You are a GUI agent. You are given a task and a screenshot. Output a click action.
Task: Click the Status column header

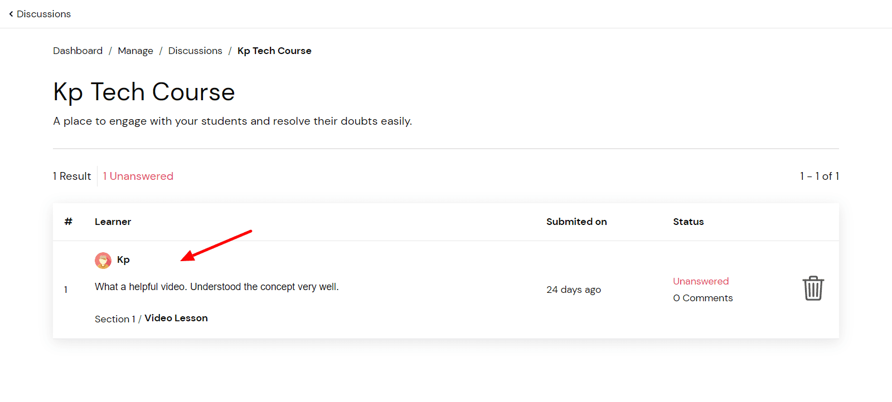[x=688, y=222]
